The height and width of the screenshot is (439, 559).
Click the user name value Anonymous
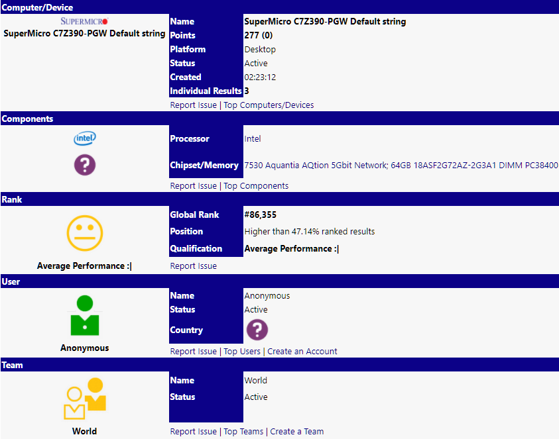point(267,296)
